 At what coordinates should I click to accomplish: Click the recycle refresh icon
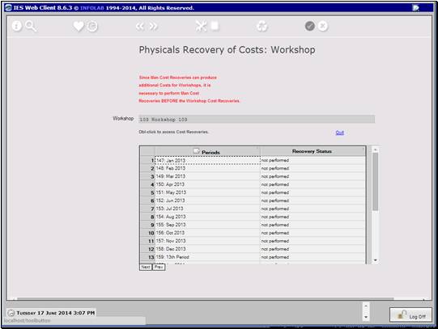click(x=262, y=27)
